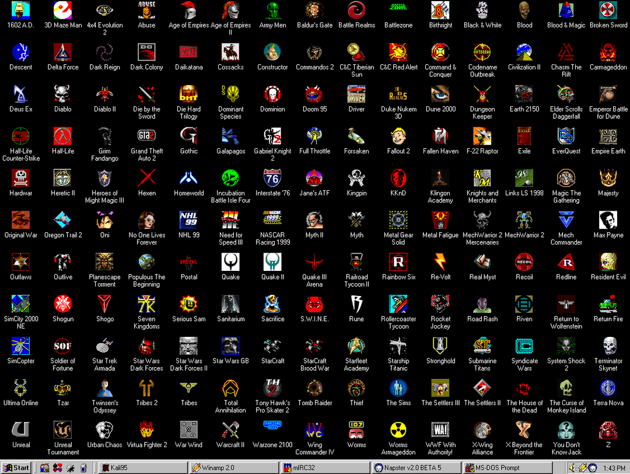This screenshot has width=630, height=474.
Task: Select the Wing Commander IV icon
Action: pyautogui.click(x=314, y=430)
